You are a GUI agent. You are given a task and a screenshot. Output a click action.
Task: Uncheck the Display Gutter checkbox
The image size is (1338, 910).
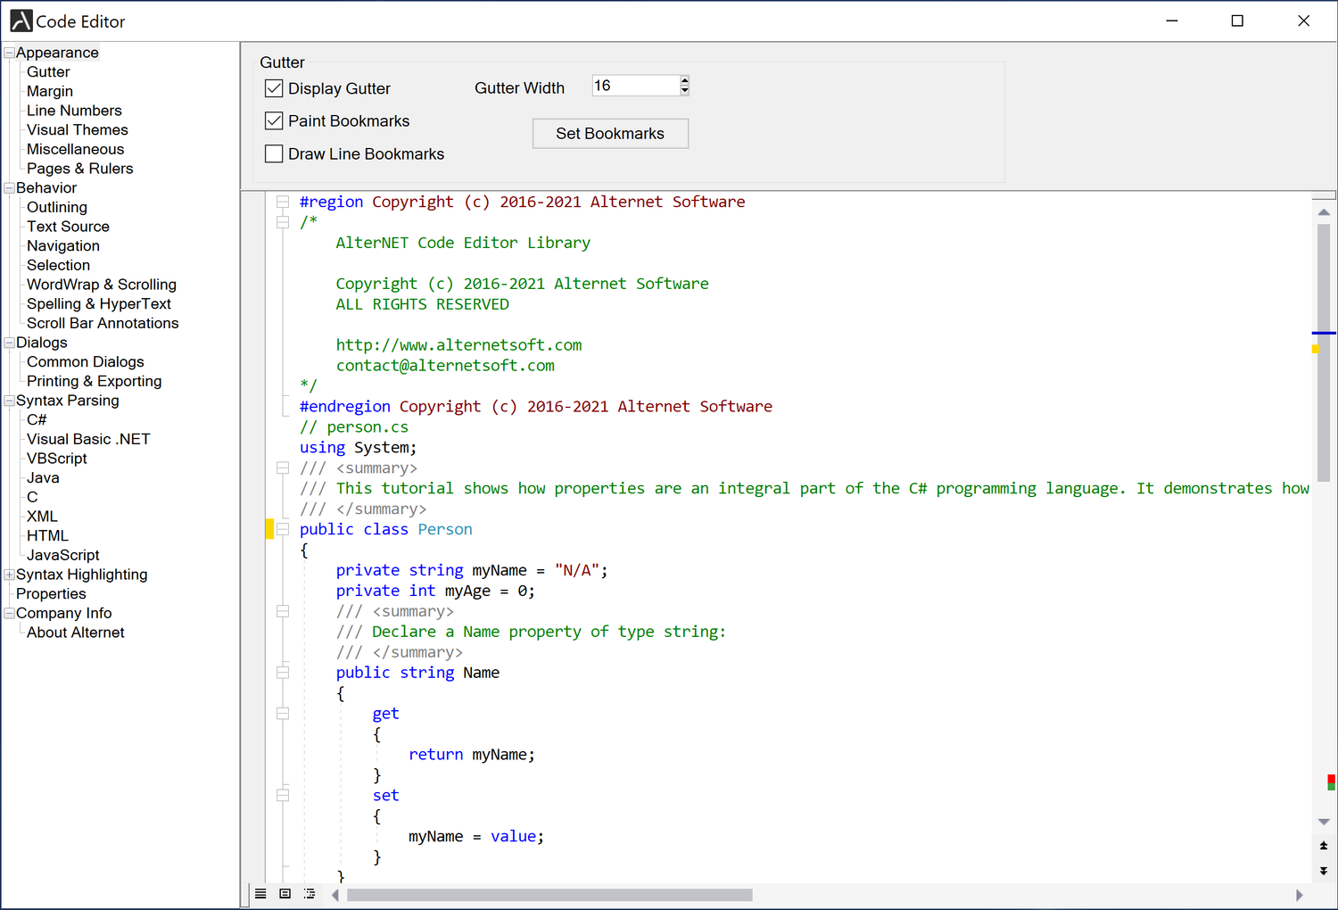(x=274, y=87)
